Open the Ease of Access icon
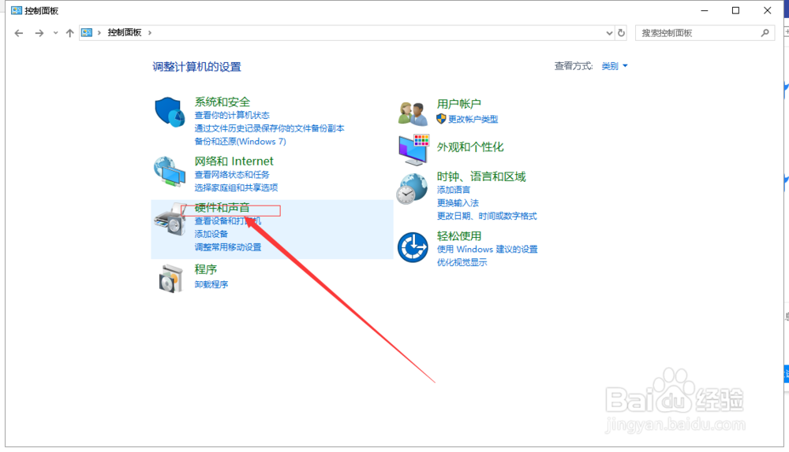This screenshot has height=452, width=789. tap(413, 247)
